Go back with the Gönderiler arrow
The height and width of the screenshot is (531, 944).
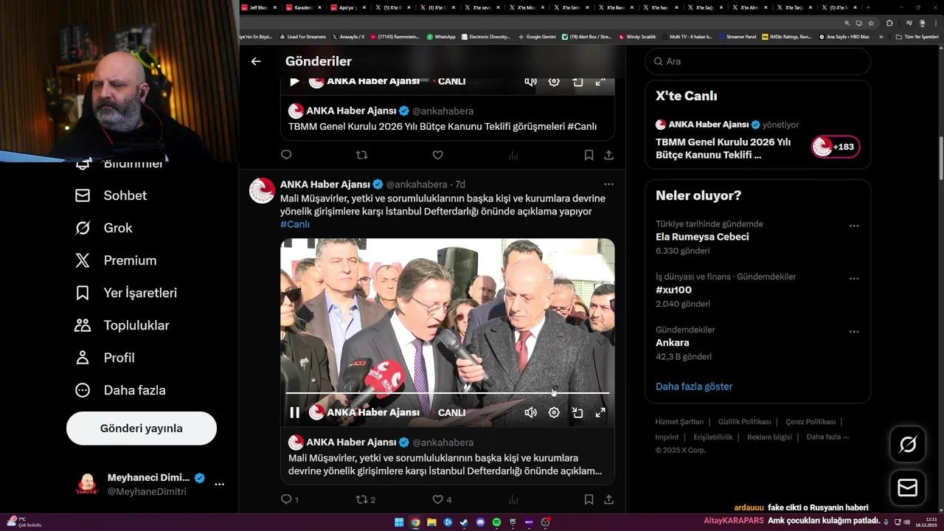tap(256, 61)
